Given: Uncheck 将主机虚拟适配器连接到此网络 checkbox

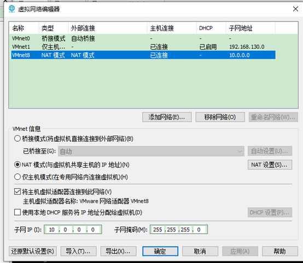Looking at the screenshot, I should coord(18,192).
